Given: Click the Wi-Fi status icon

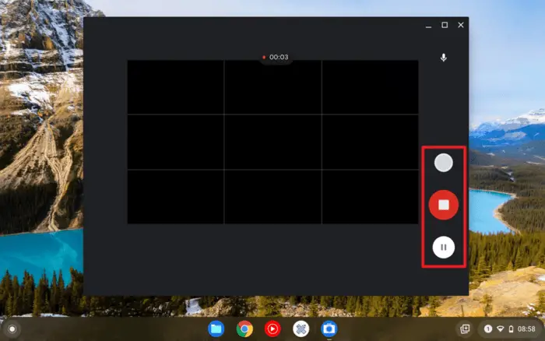Looking at the screenshot, I should 500,329.
